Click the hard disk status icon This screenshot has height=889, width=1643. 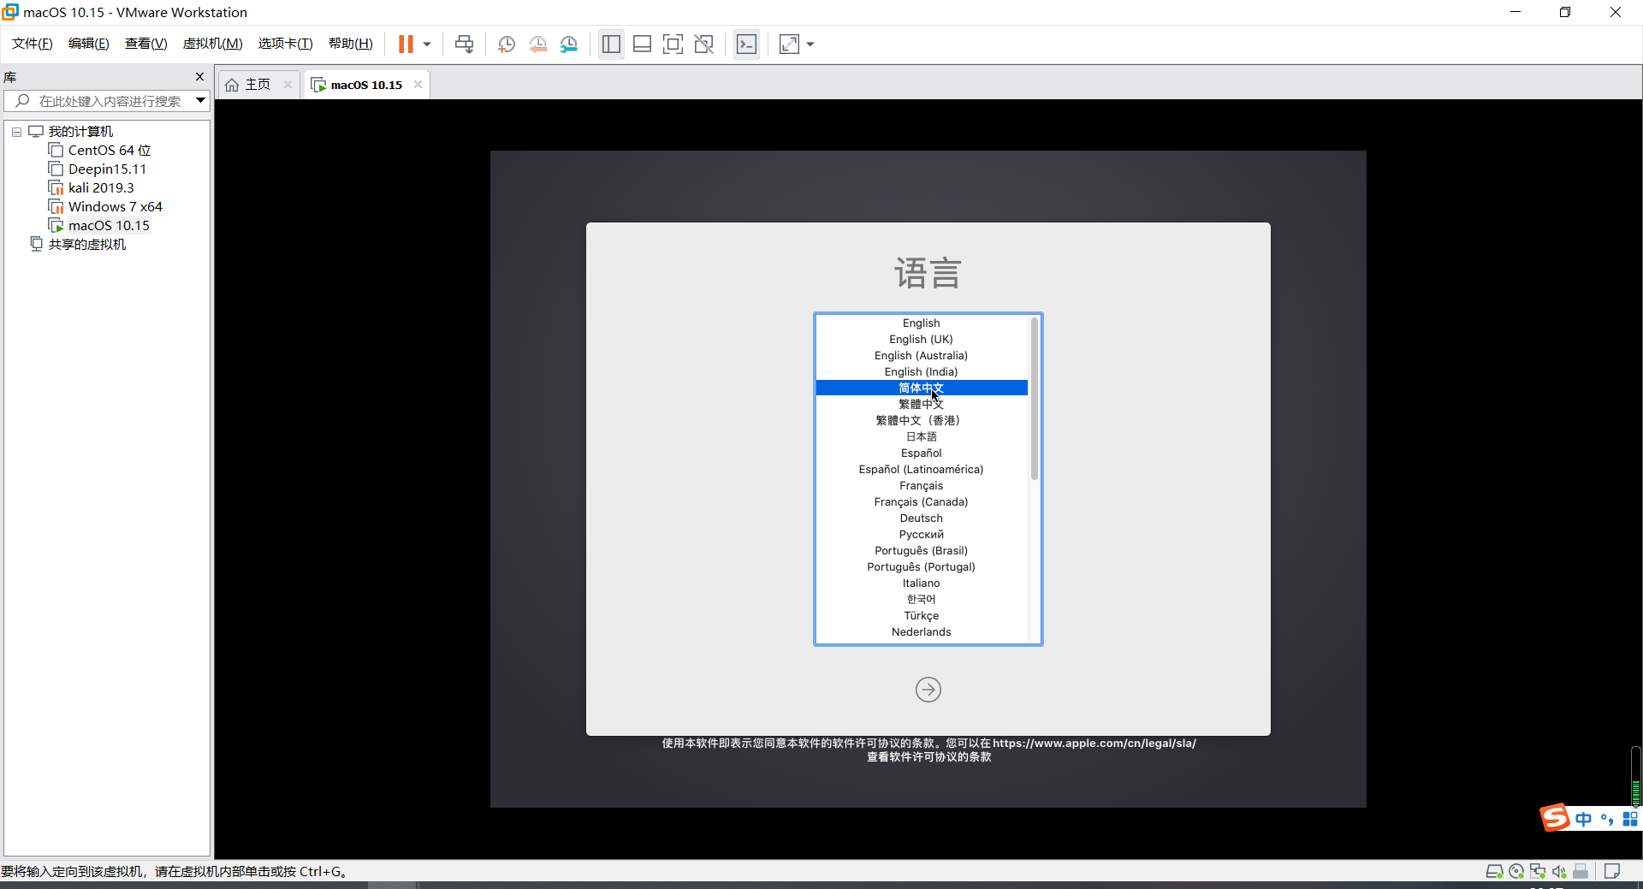(1494, 871)
